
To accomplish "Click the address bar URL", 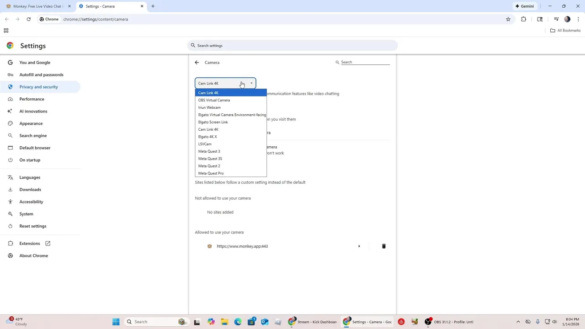I will coord(96,19).
